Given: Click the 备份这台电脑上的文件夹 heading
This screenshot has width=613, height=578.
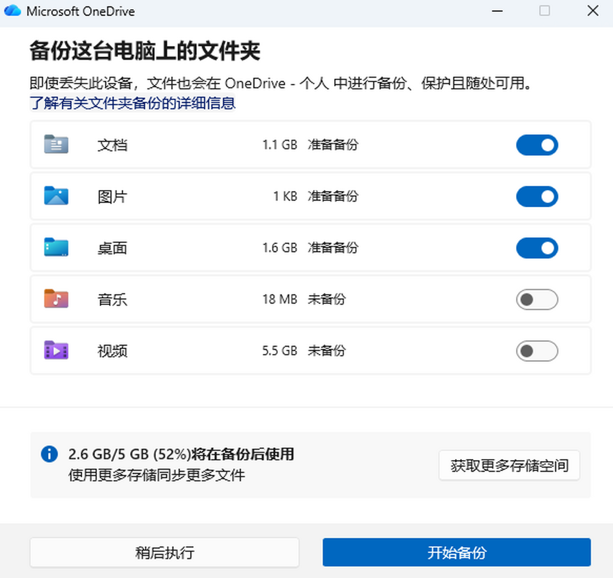Looking at the screenshot, I should [x=145, y=51].
